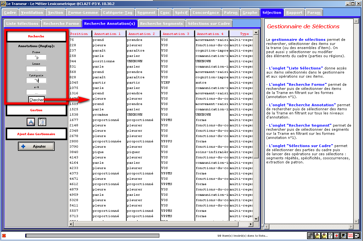
Task: Click the Annotation 4 column header
Action: coord(212,34)
